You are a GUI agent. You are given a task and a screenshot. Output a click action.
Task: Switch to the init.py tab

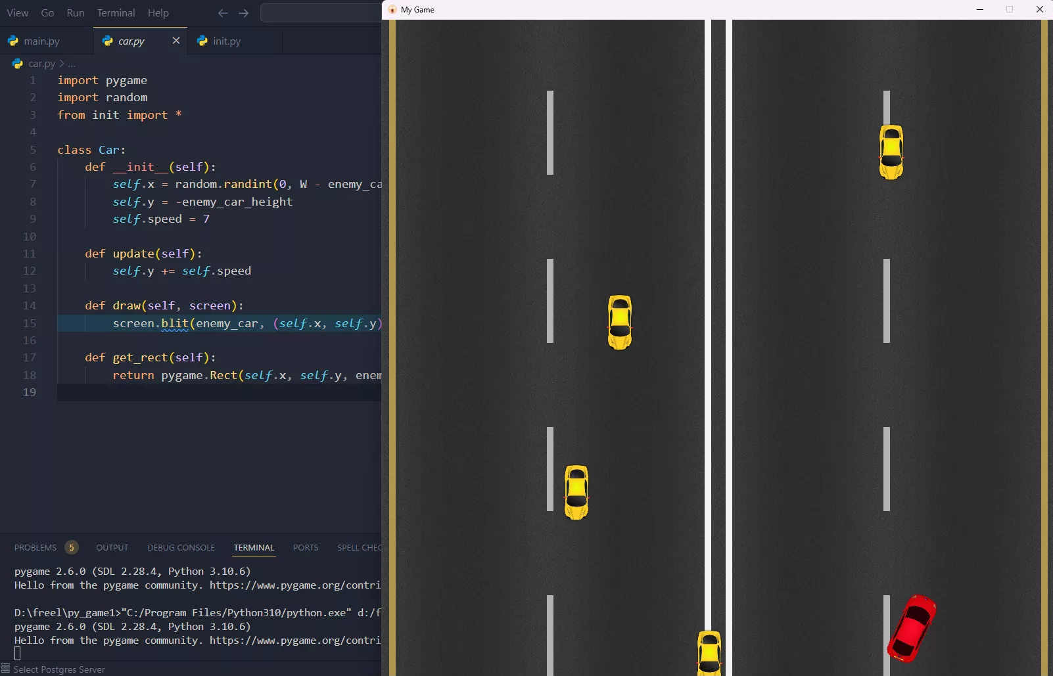pos(226,41)
